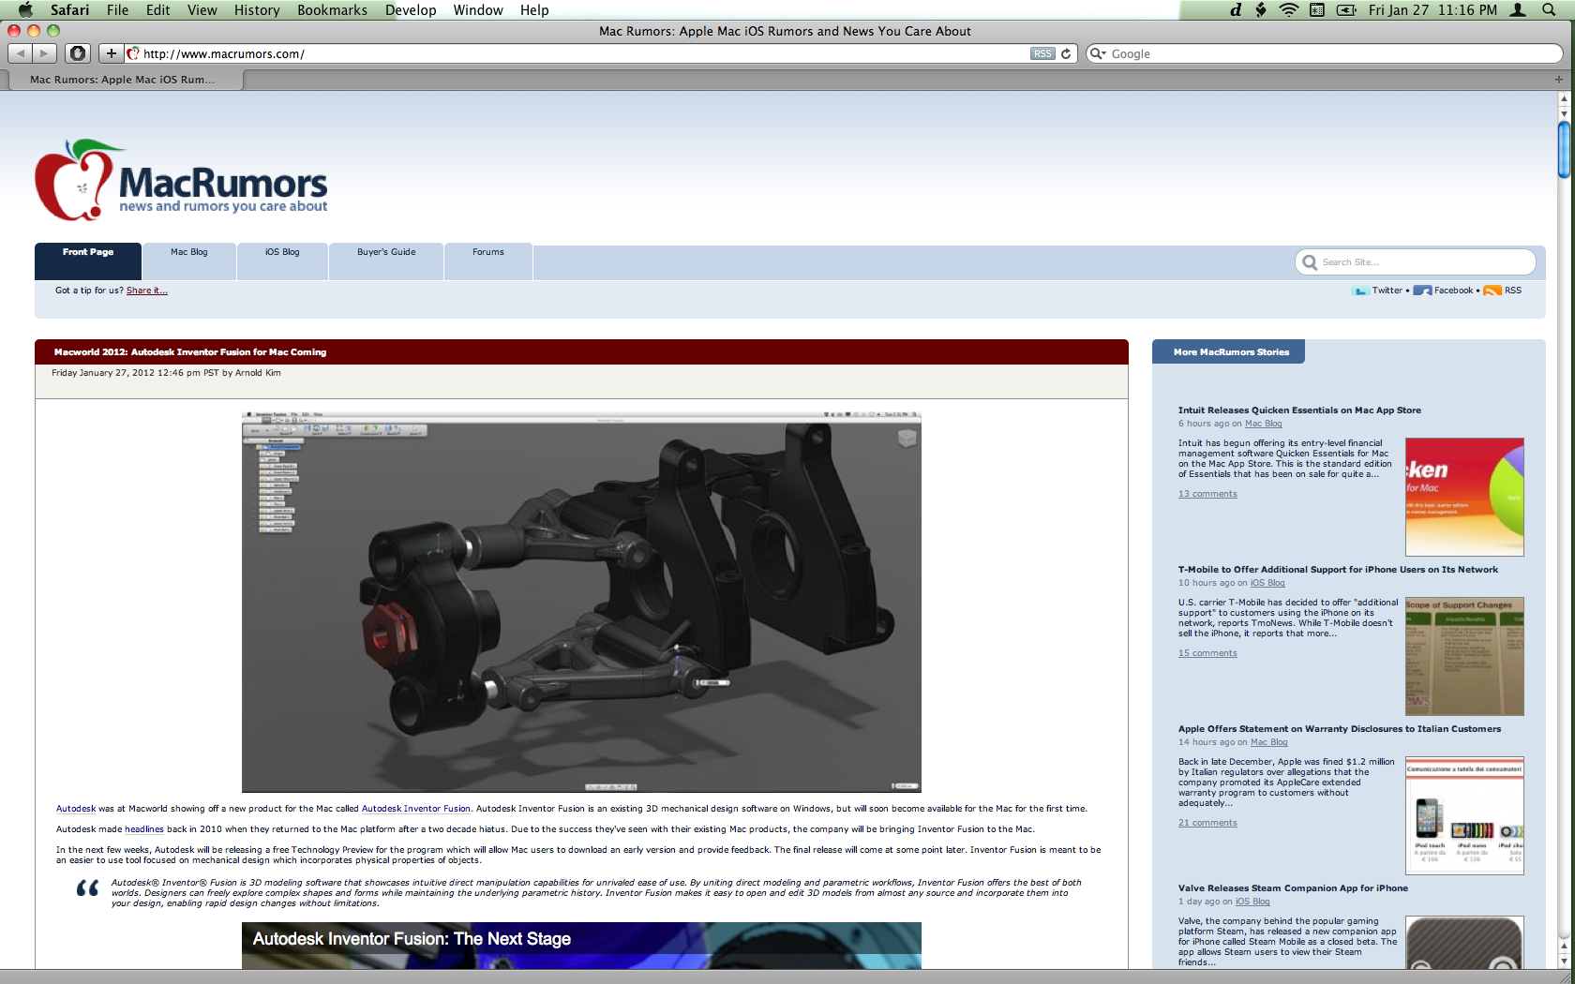The width and height of the screenshot is (1575, 984).
Task: Click the vertical scrollbar thumb
Action: 1564,150
